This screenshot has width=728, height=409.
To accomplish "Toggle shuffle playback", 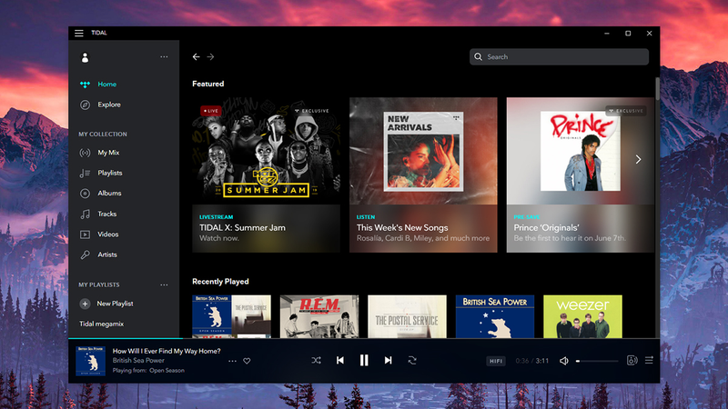I will (x=316, y=360).
